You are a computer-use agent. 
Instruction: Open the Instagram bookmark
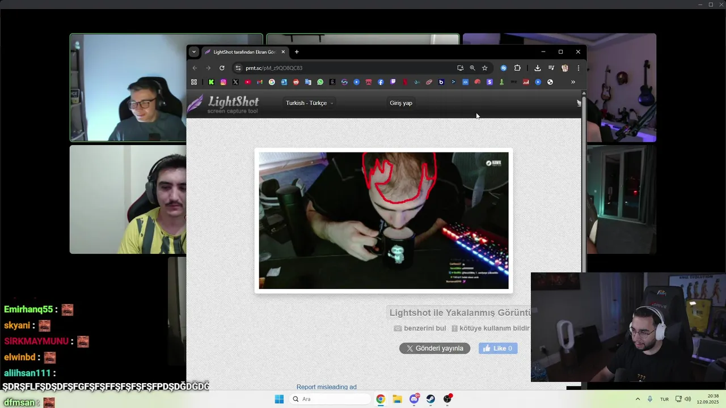[223, 82]
